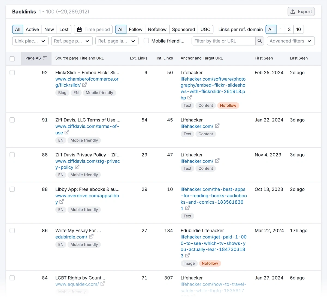
Task: Click the Feb 25, 2024 first seen date
Action: [269, 73]
